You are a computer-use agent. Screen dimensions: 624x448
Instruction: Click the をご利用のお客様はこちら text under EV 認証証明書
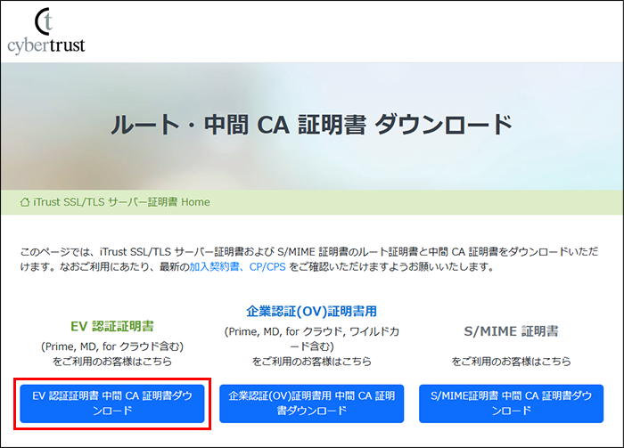tap(112, 362)
